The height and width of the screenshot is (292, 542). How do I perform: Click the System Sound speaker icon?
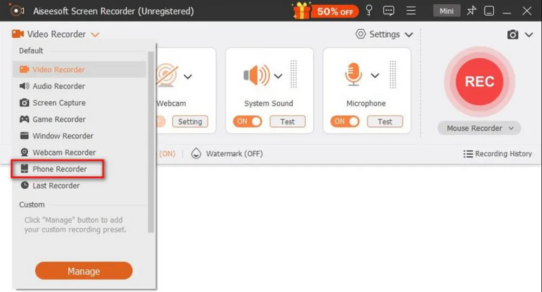click(x=256, y=75)
